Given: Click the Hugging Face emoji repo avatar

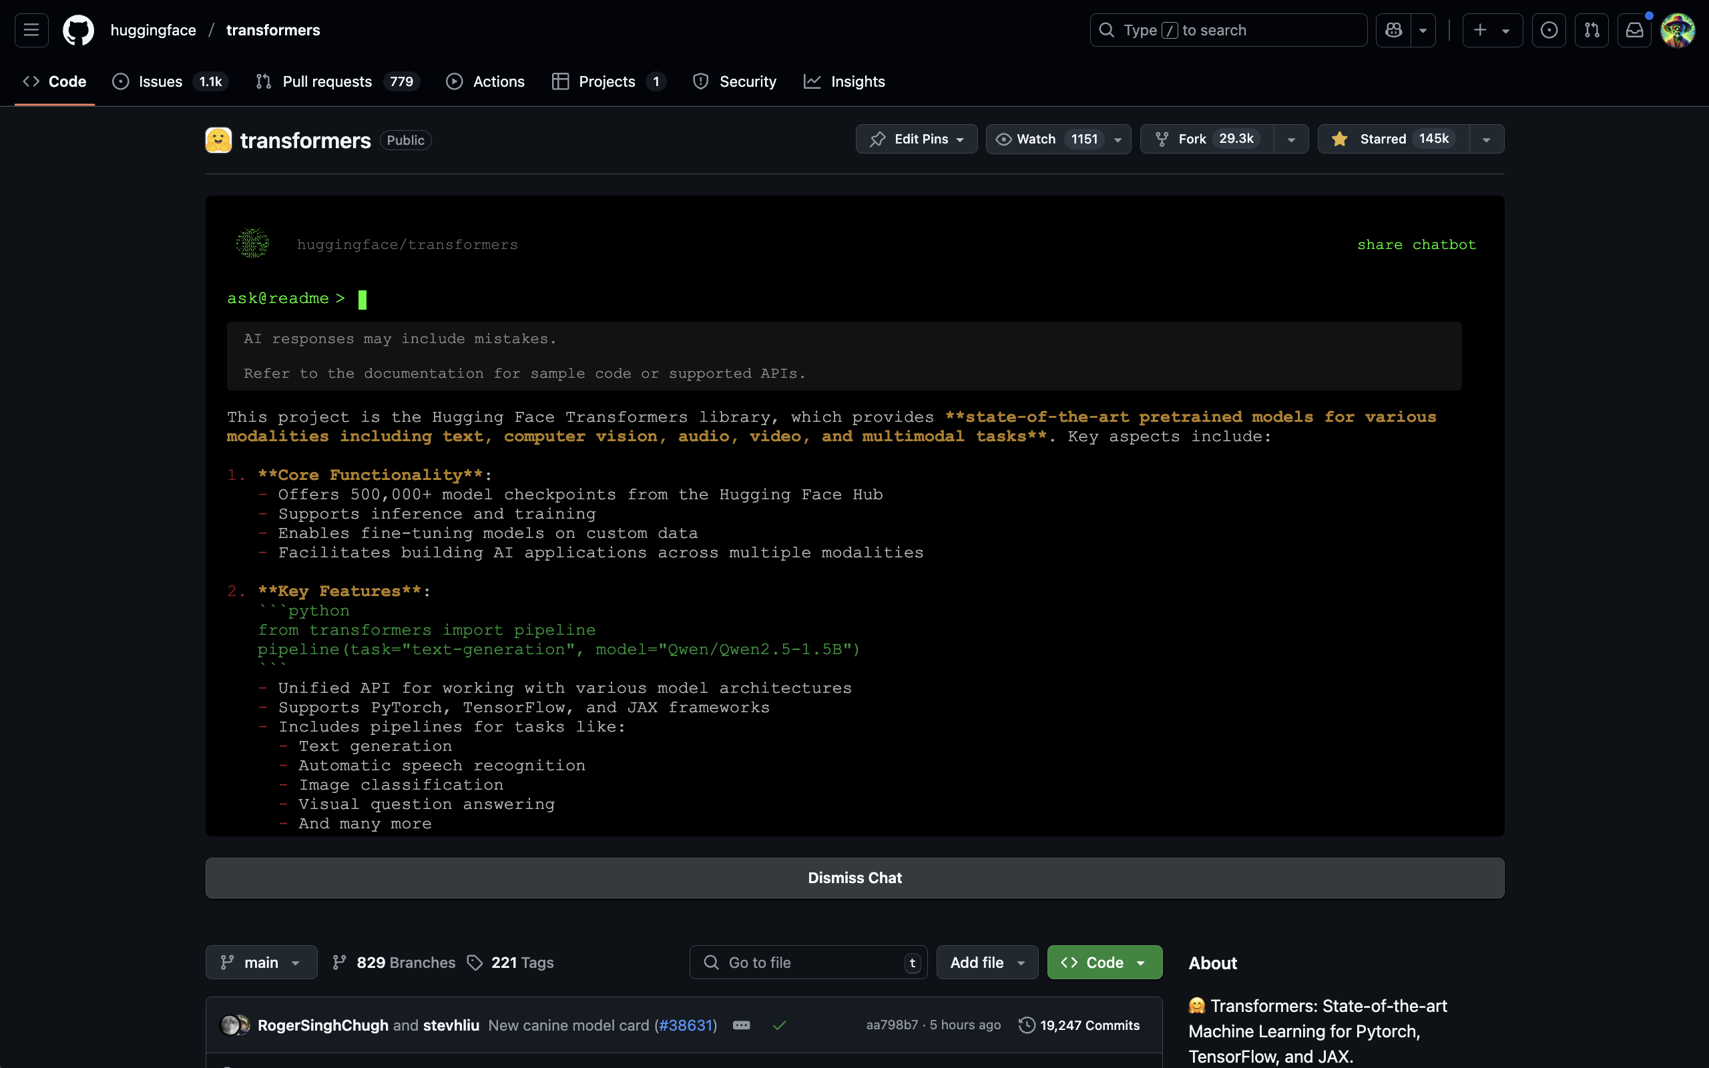Looking at the screenshot, I should pyautogui.click(x=218, y=140).
